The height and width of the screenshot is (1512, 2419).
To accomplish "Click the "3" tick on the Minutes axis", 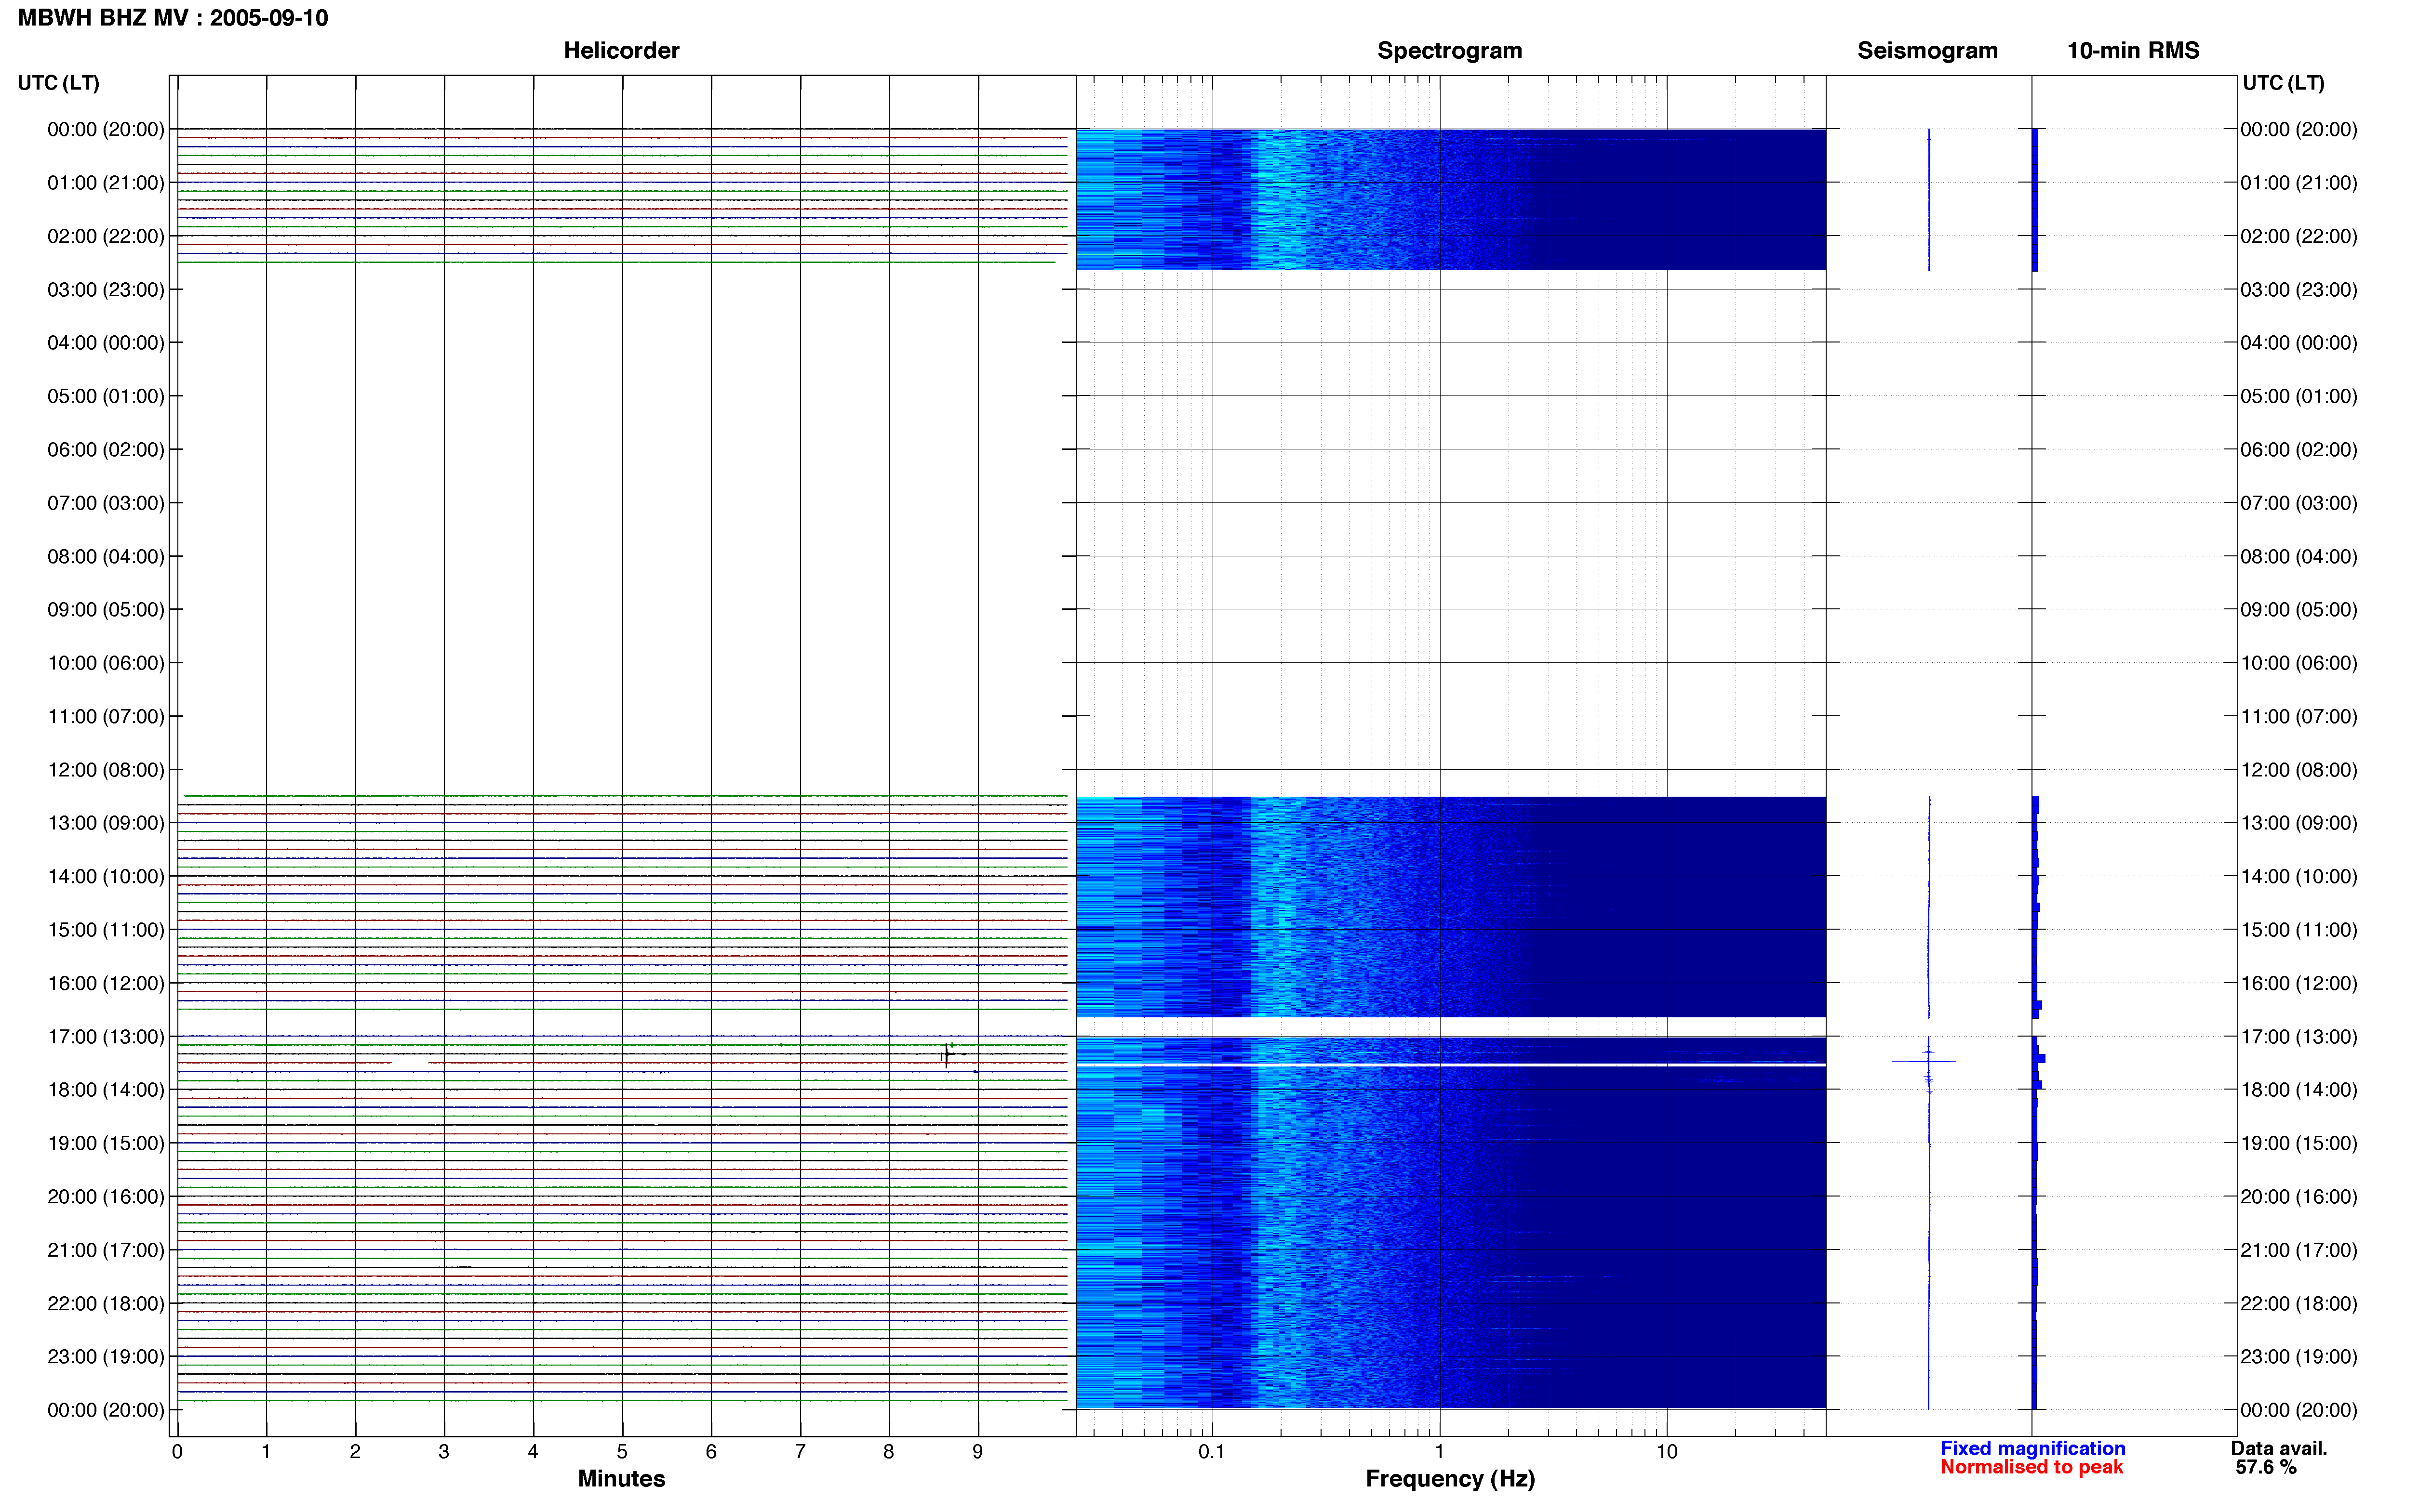I will pos(444,1452).
